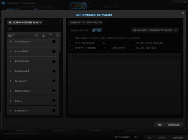Toggle the Décalage réparé checkbox
Image resolution: width=188 pixels, height=140 pixels.
tap(71, 43)
